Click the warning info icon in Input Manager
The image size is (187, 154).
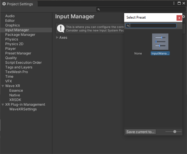[x=61, y=29]
